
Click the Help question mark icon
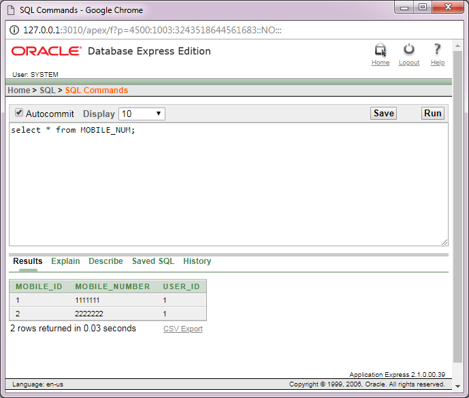click(437, 50)
